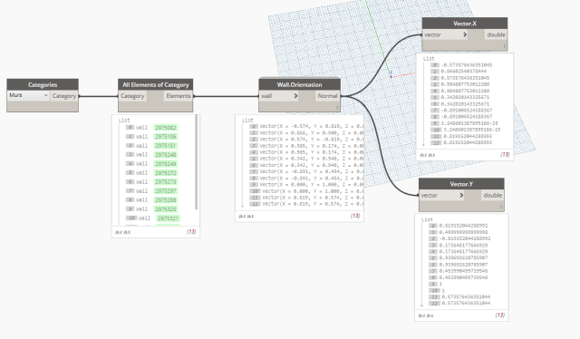This screenshot has width=580, height=339.
Task: Collapse the List header in Vector.Y preview
Action: (427, 219)
